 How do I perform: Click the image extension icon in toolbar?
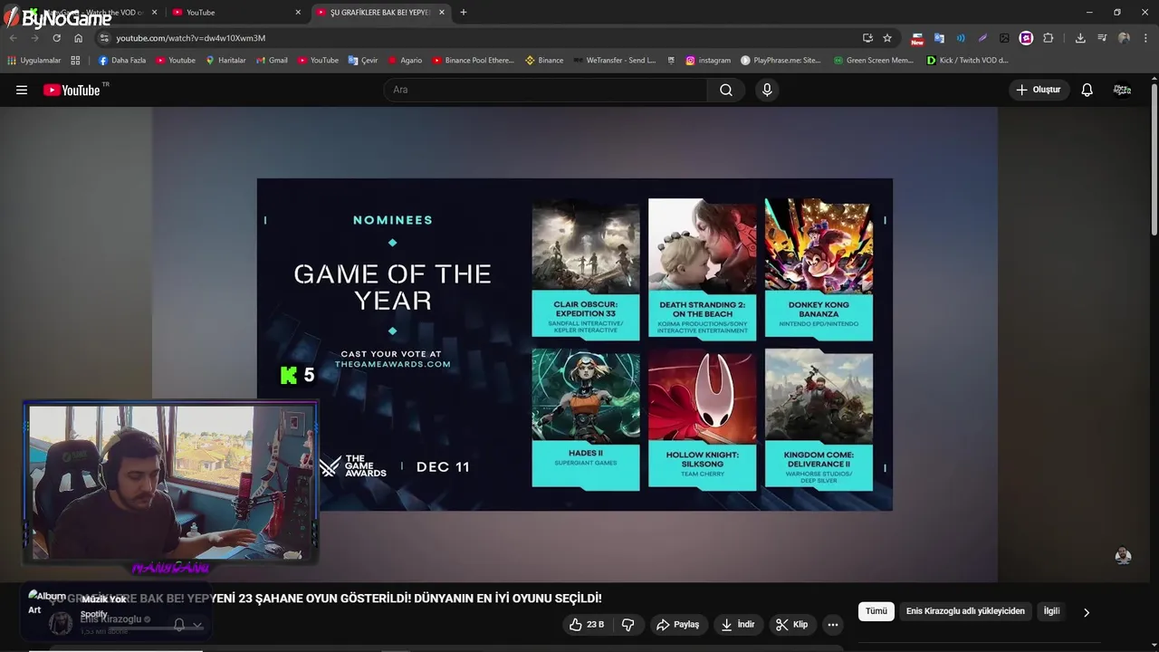[x=1004, y=38]
